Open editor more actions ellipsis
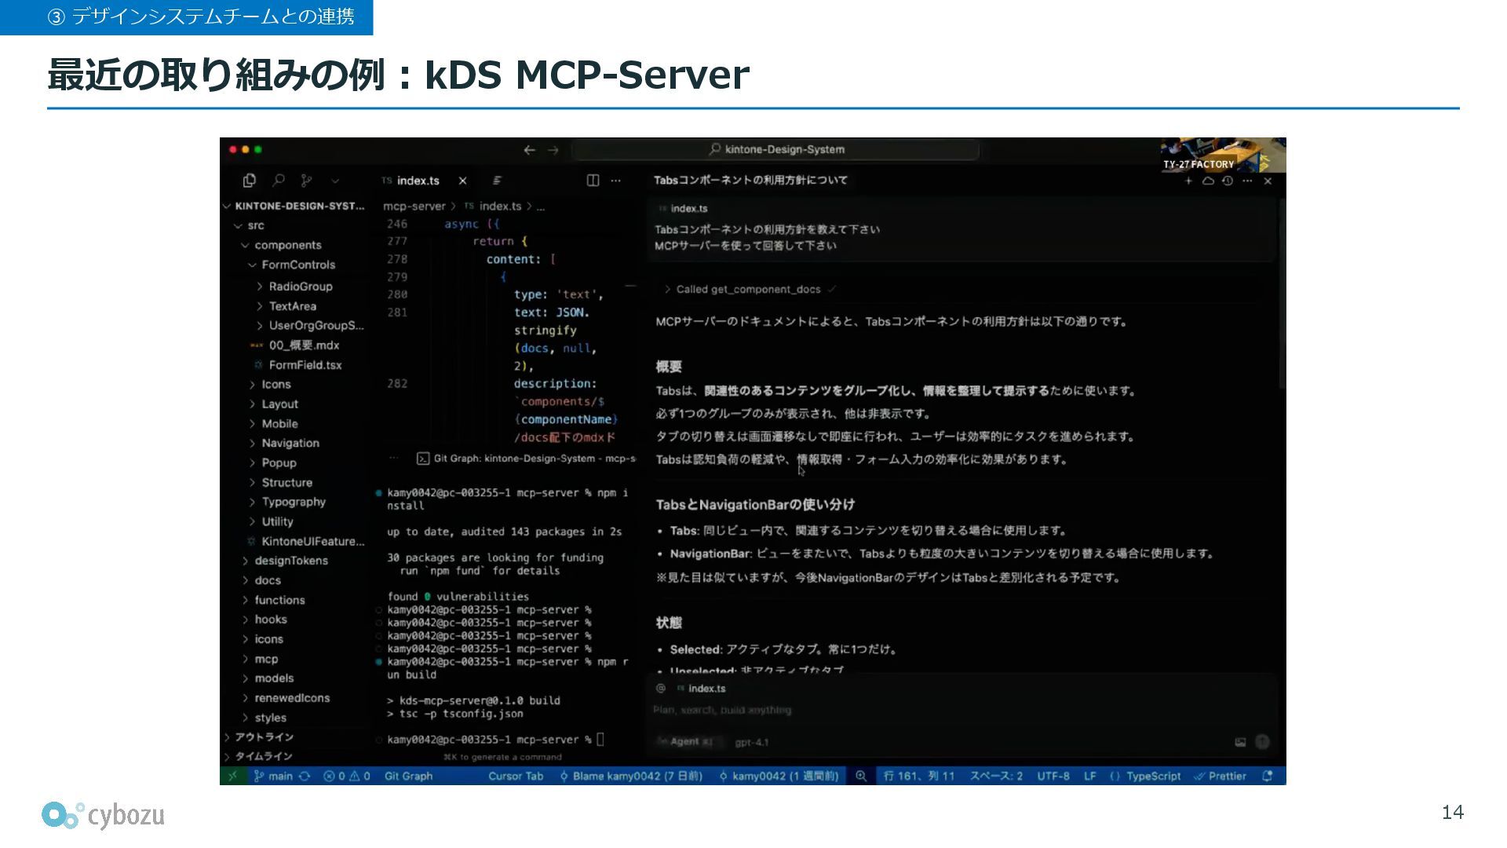This screenshot has height=848, width=1507. (616, 181)
